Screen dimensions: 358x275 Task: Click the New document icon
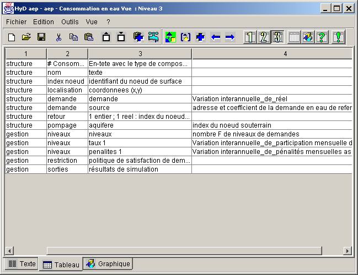point(12,37)
